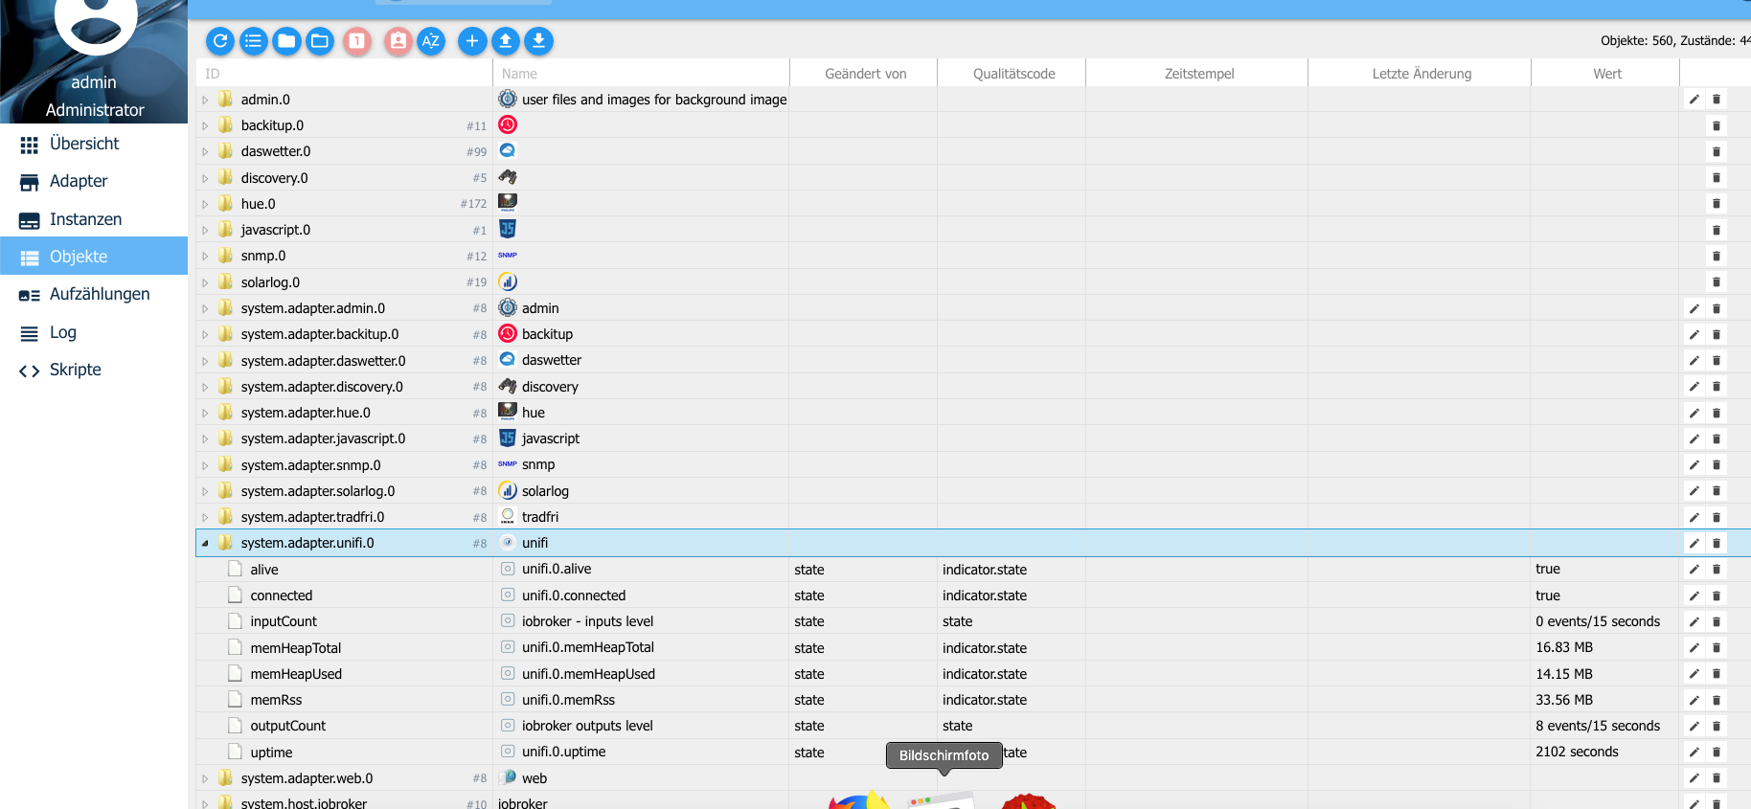The width and height of the screenshot is (1751, 809).
Task: Delete the backitup.0 object via trash icon
Action: [1717, 125]
